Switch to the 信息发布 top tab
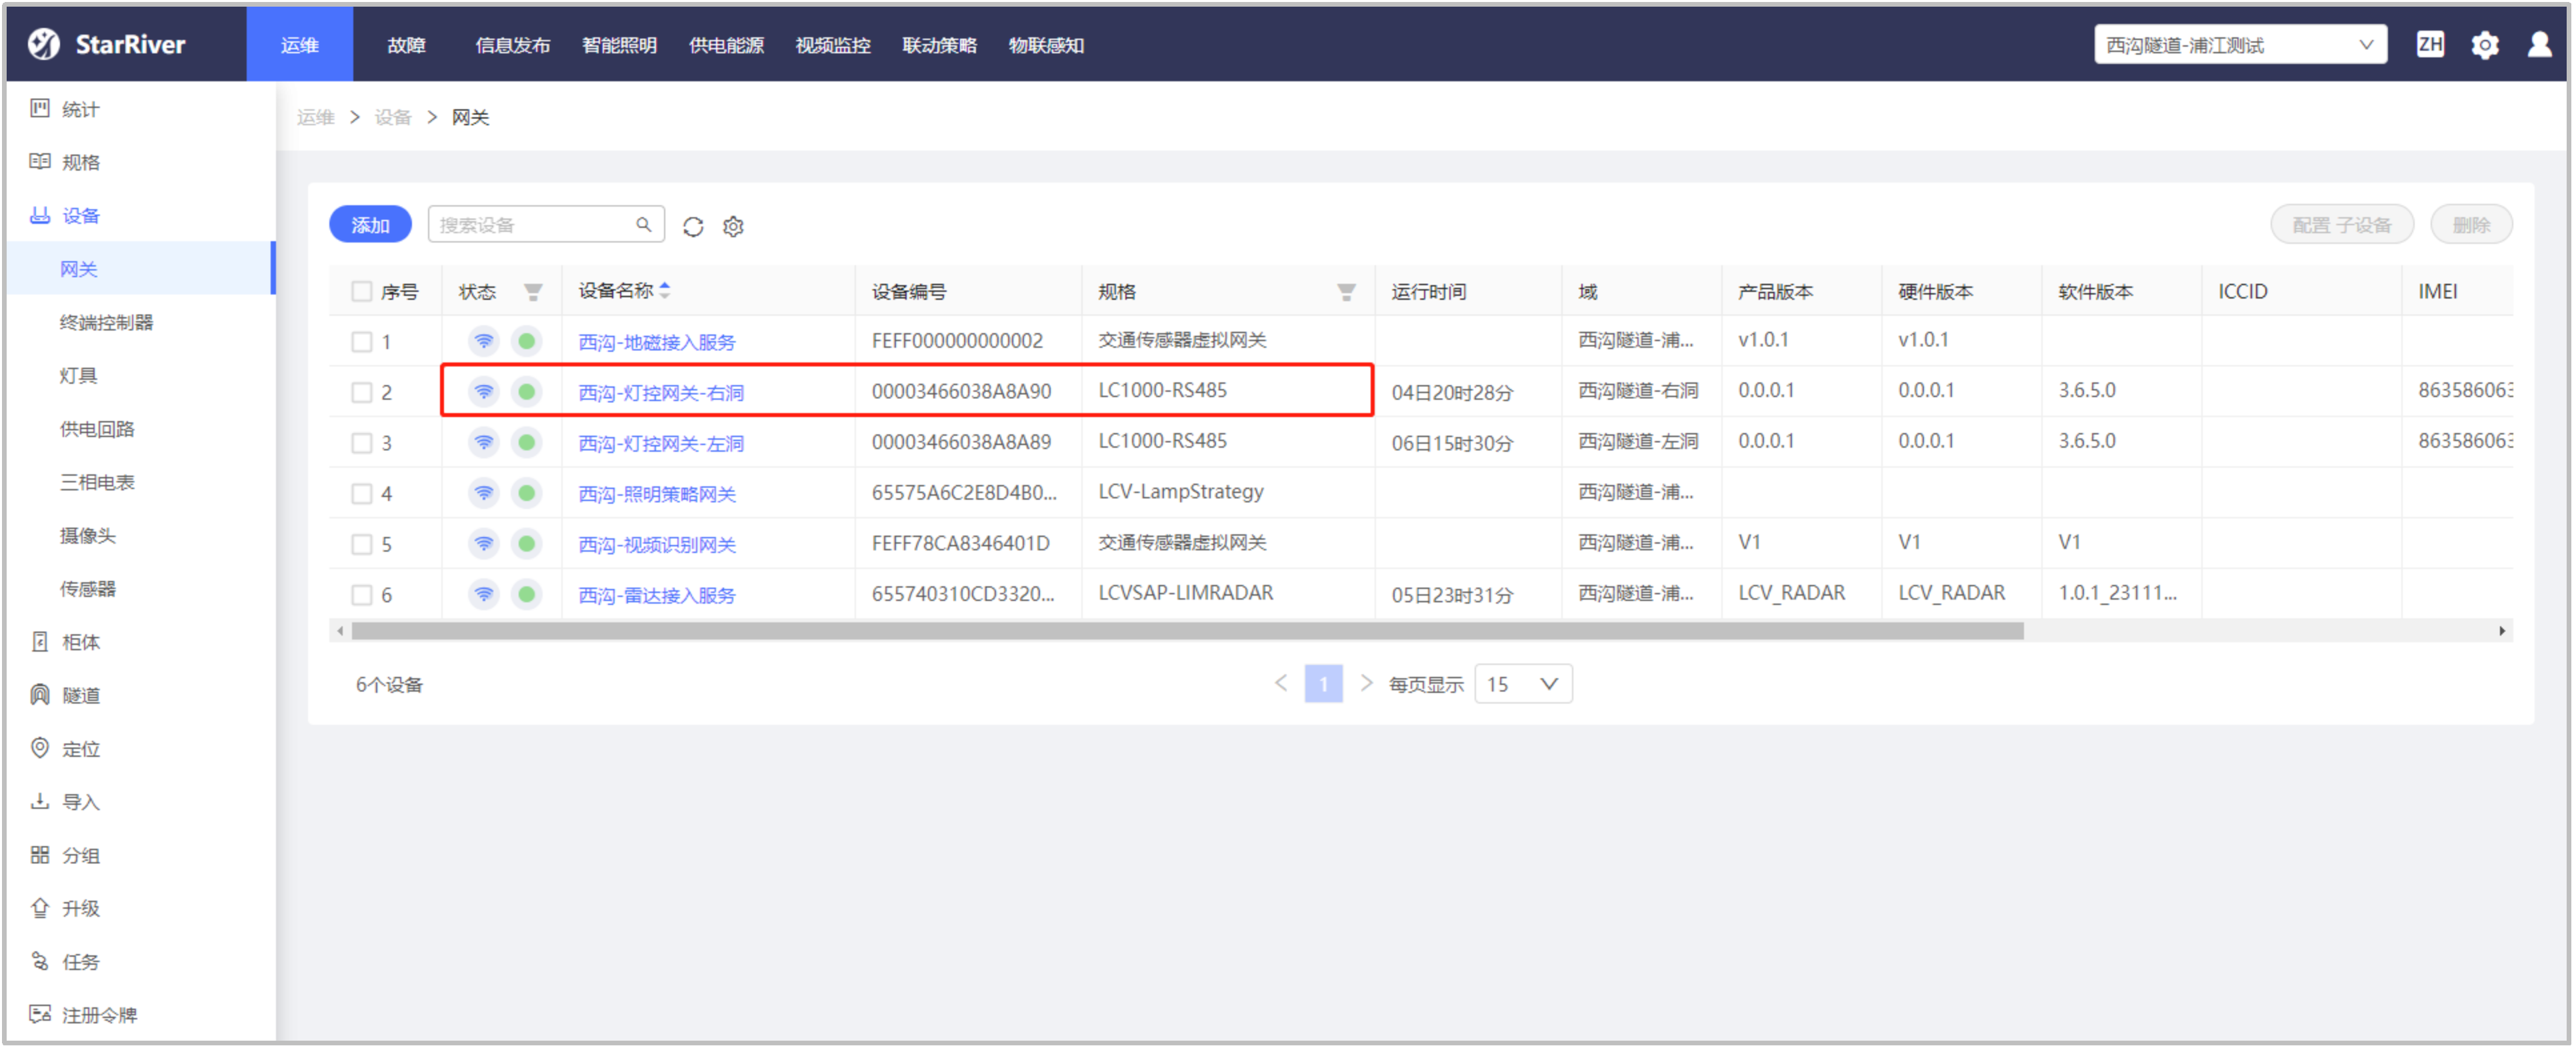The width and height of the screenshot is (2576, 1046). [x=513, y=45]
